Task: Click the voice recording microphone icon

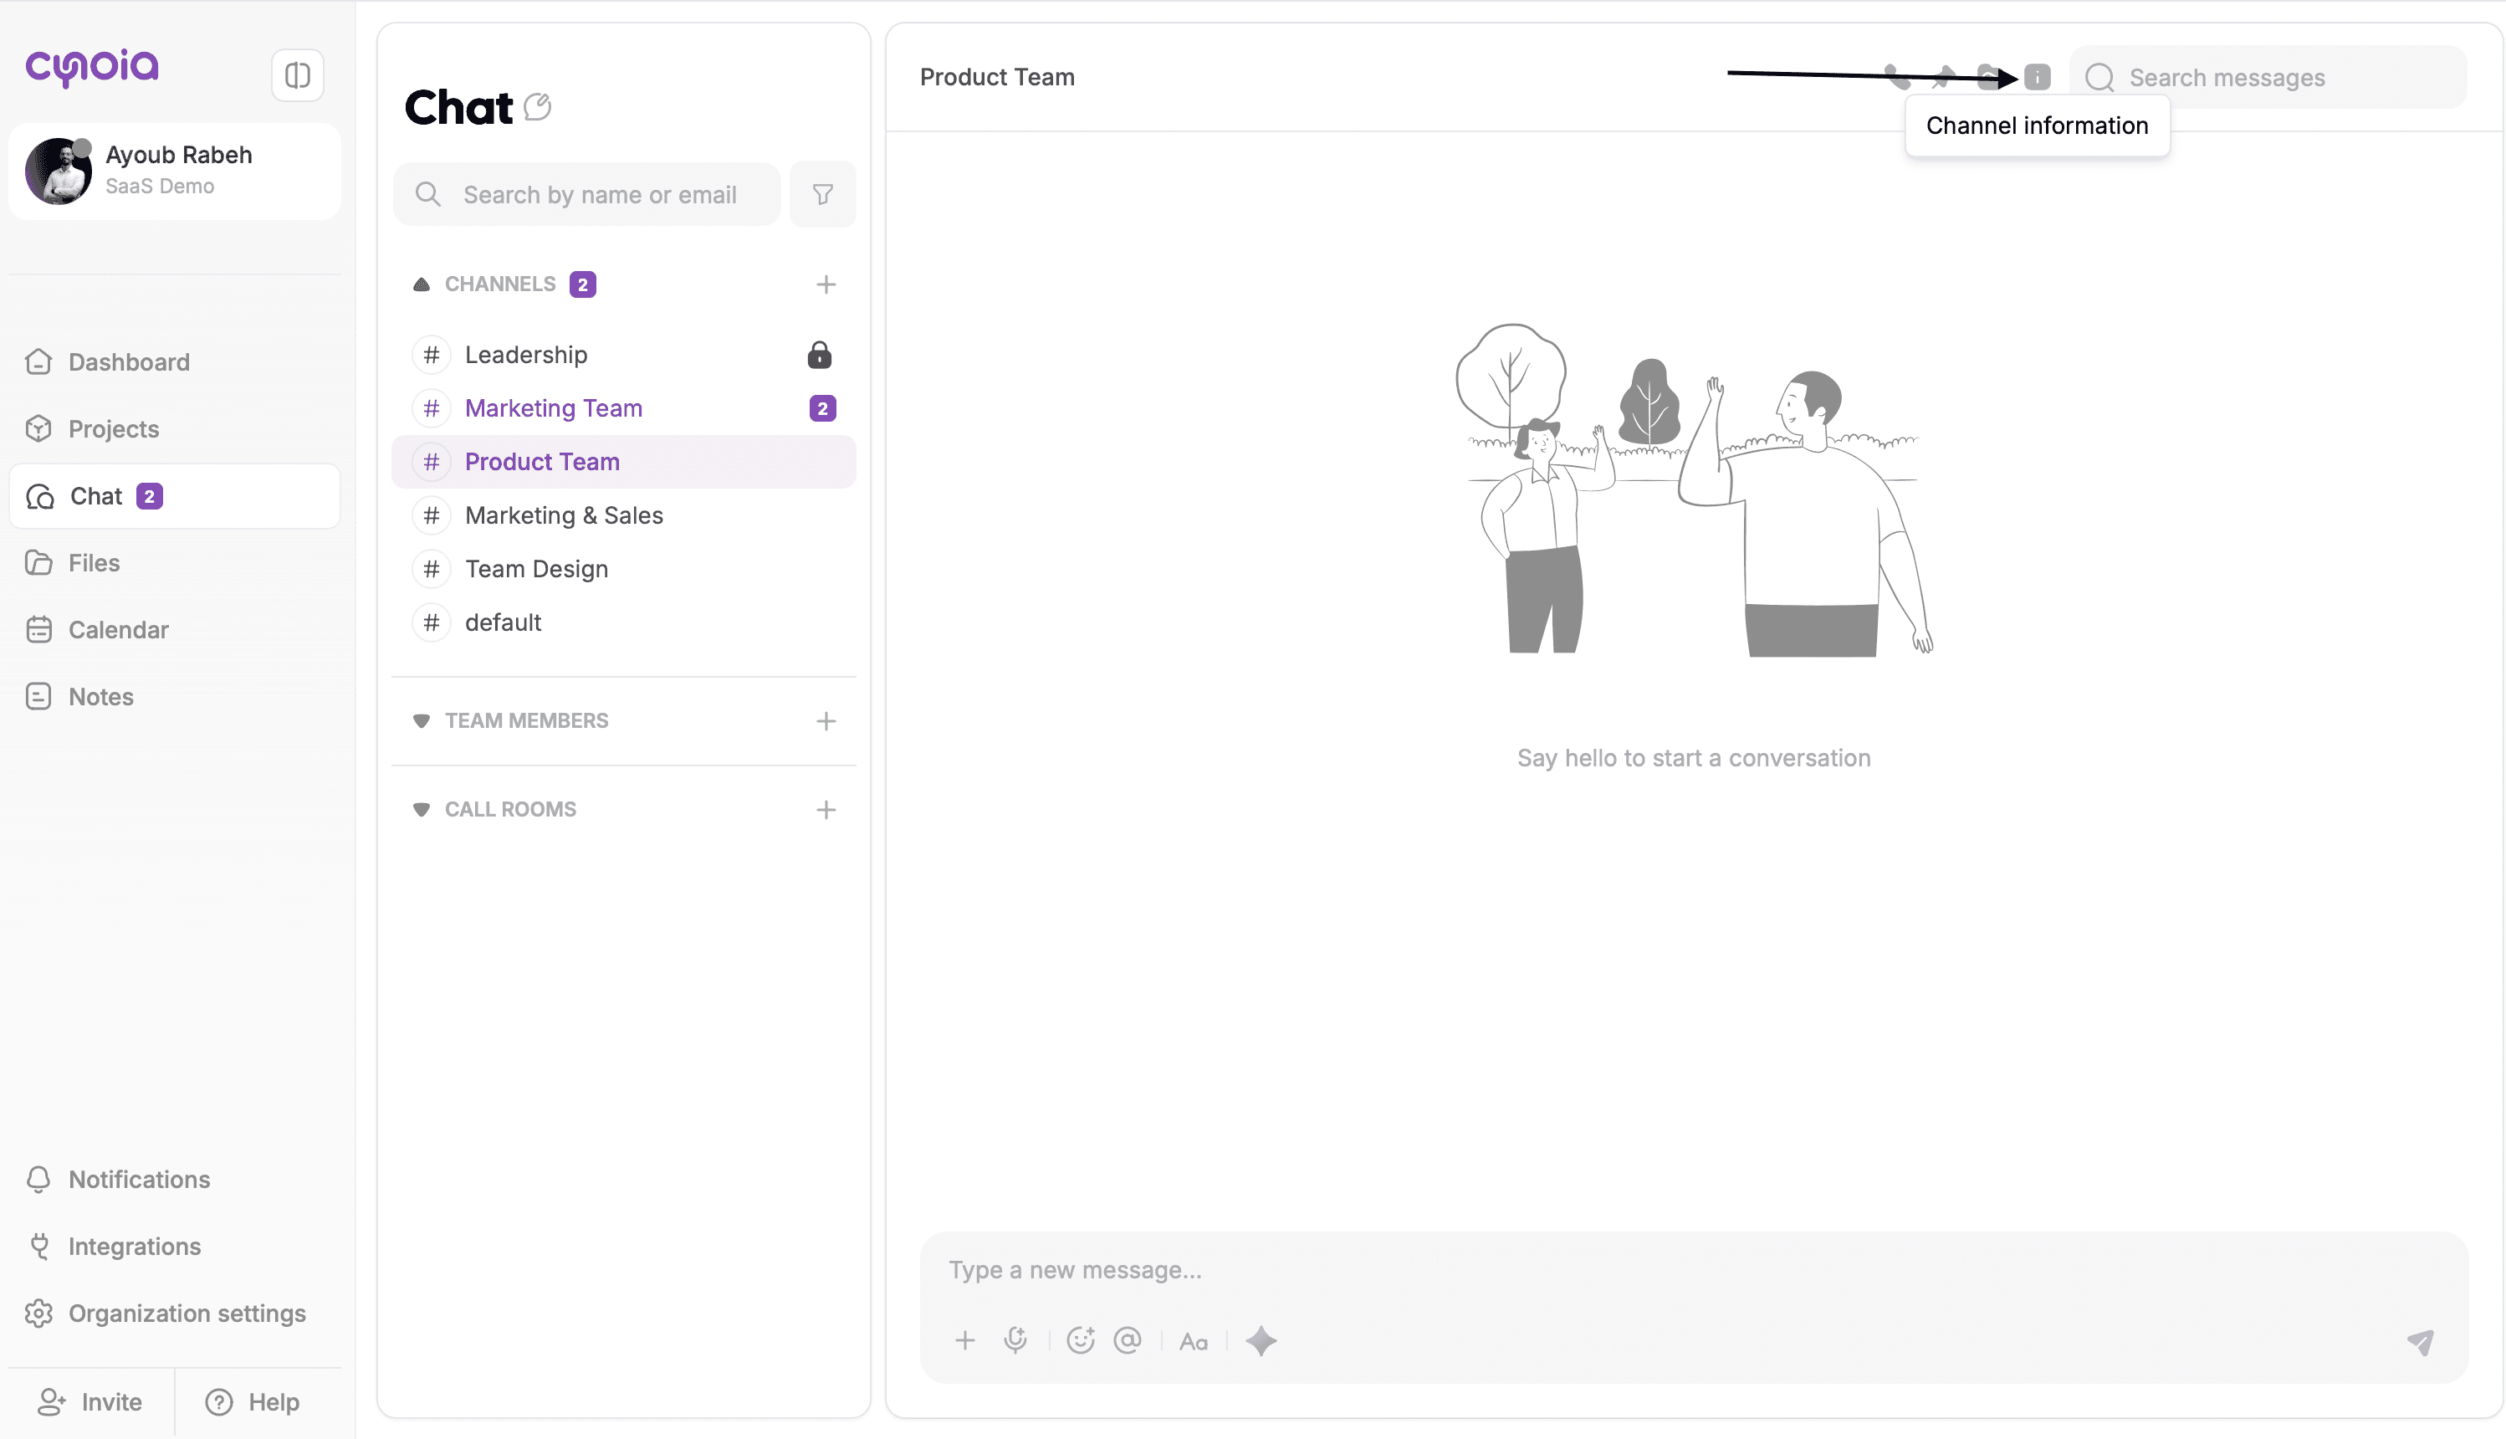Action: tap(1015, 1340)
